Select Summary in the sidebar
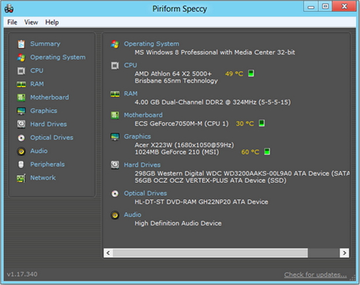The height and width of the screenshot is (285, 360). [x=45, y=44]
